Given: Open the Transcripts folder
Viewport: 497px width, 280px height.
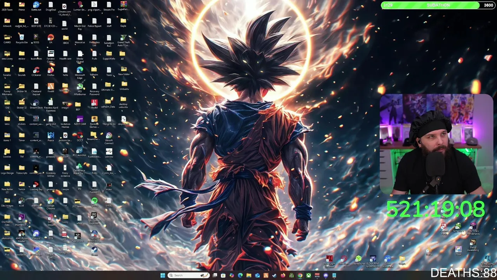Looking at the screenshot, I should 22,170.
